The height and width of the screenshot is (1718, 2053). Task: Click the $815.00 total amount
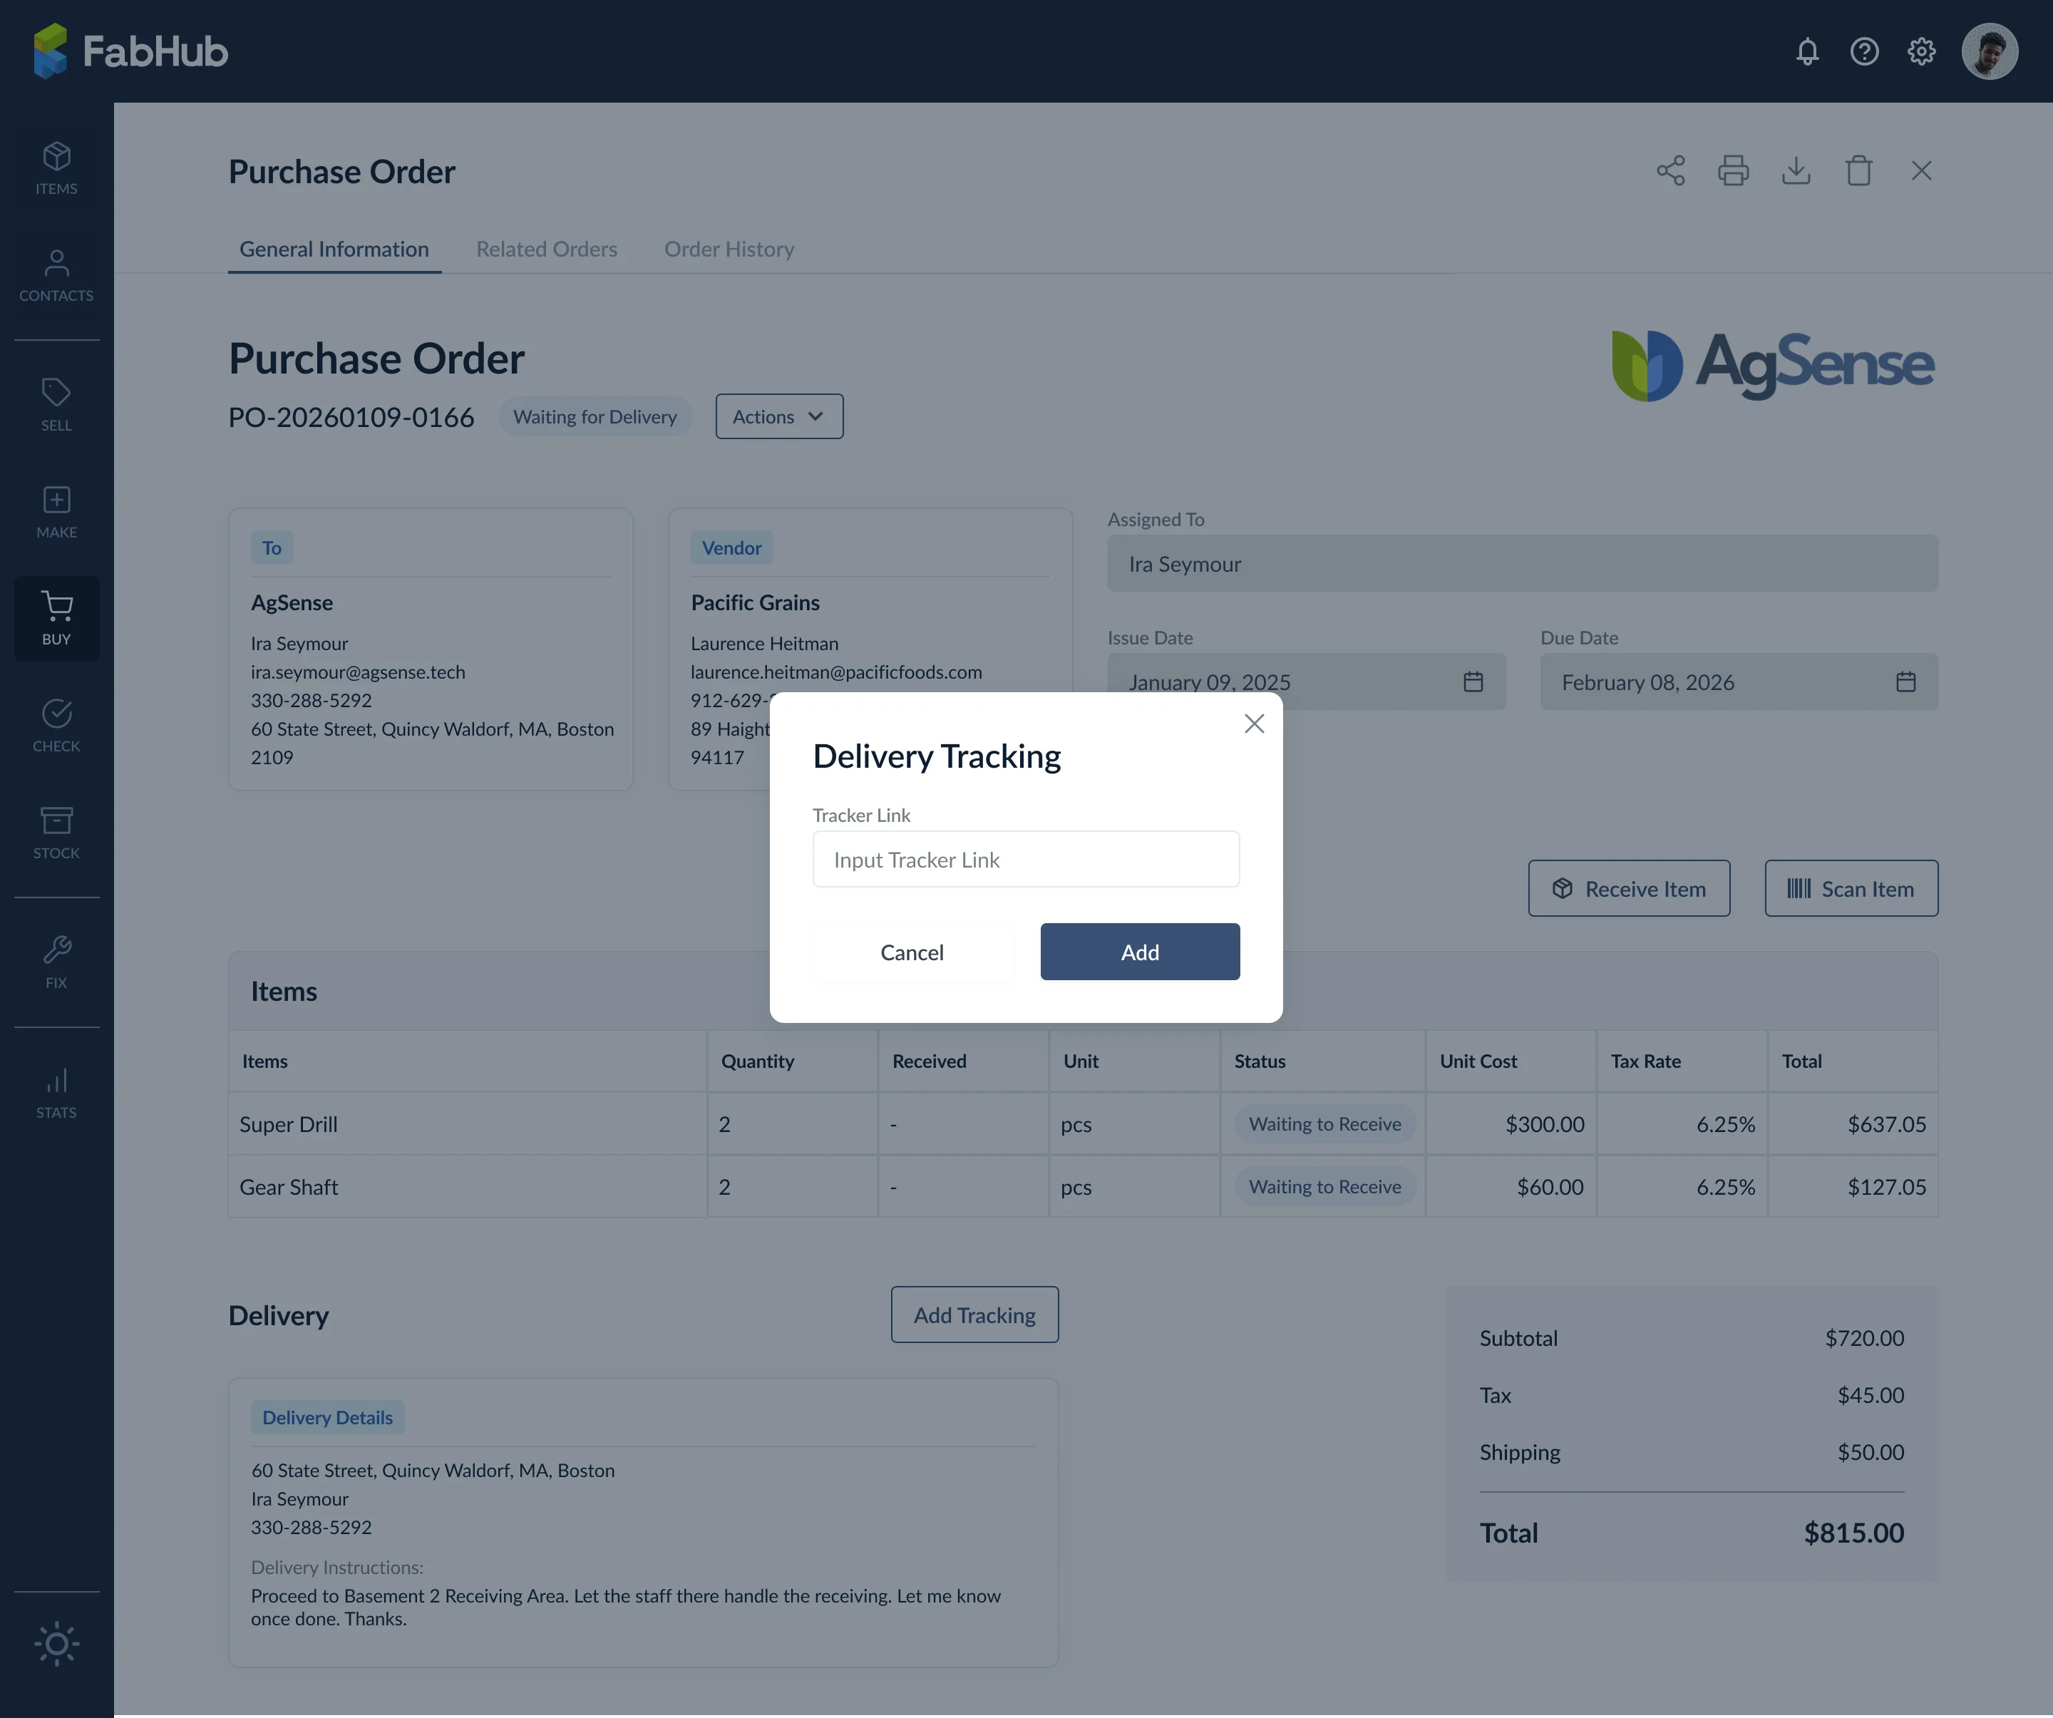tap(1853, 1533)
